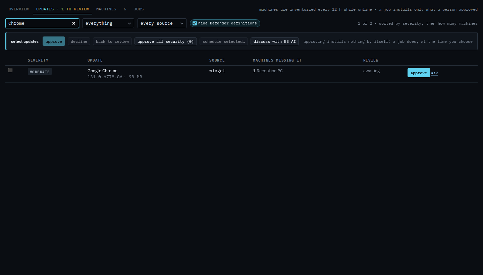483x275 pixels.
Task: Select the Updates tab
Action: pyautogui.click(x=62, y=9)
